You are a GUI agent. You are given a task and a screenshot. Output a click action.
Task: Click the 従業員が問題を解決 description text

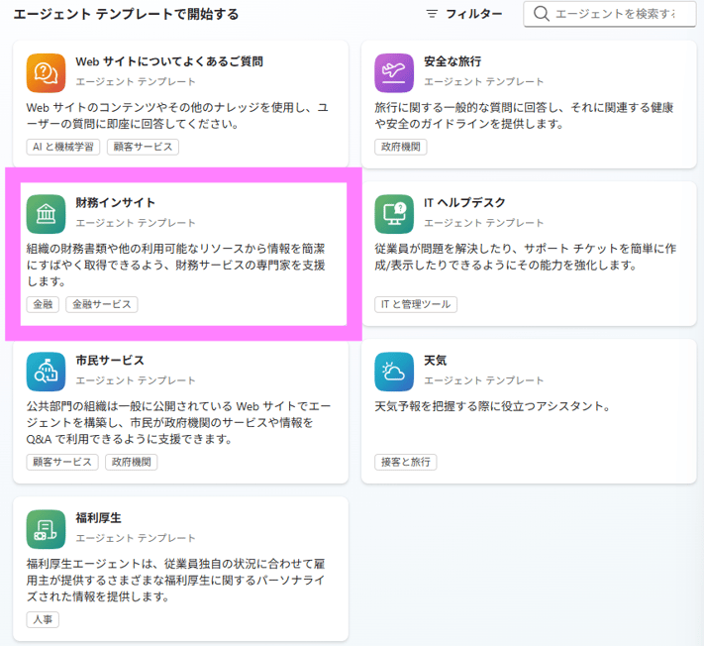tap(526, 257)
